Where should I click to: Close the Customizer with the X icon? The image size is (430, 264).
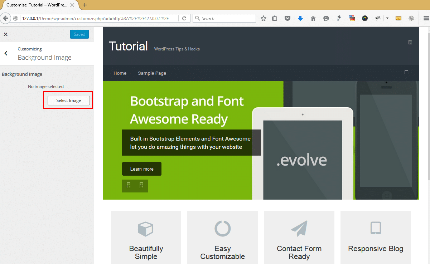pyautogui.click(x=5, y=34)
